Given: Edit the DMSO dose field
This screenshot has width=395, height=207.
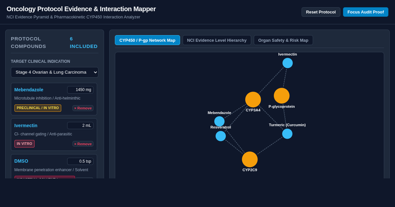Looking at the screenshot, I should (80, 161).
